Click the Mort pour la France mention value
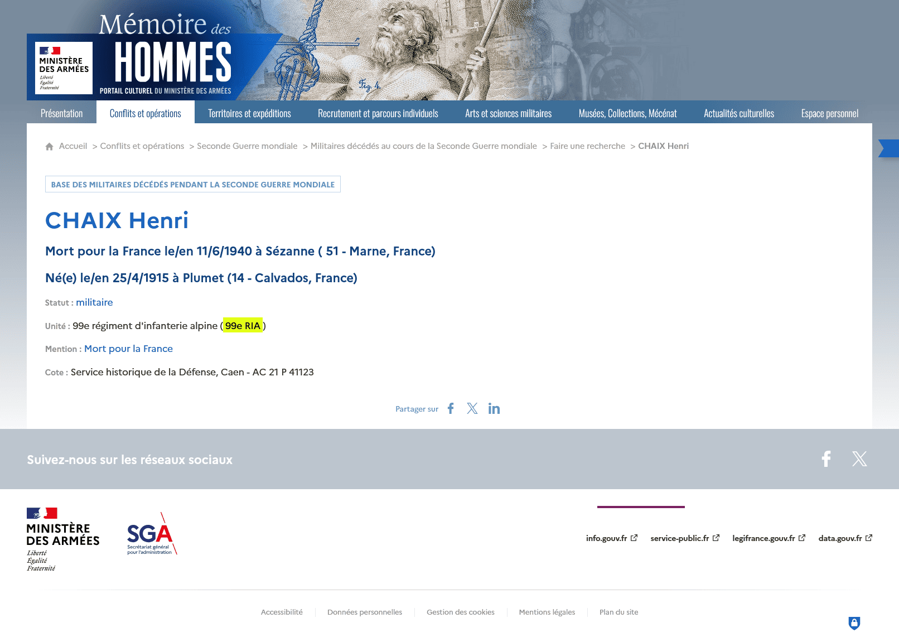 (129, 349)
